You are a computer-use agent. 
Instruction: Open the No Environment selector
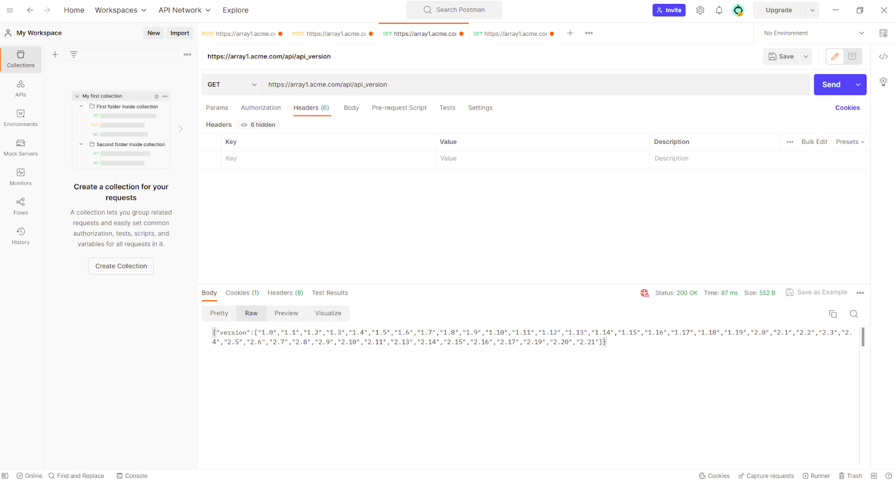(x=814, y=33)
